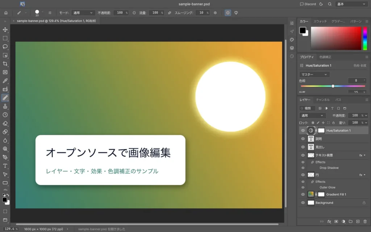Image resolution: width=371 pixels, height=232 pixels.
Task: Select the sample-banner.psd document tab
Action: tap(56, 21)
